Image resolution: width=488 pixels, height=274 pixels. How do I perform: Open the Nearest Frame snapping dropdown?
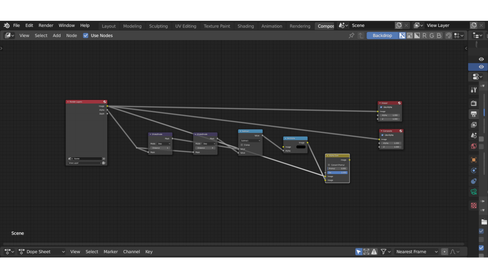(x=416, y=252)
